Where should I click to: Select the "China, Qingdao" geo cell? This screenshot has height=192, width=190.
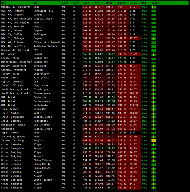(11, 176)
